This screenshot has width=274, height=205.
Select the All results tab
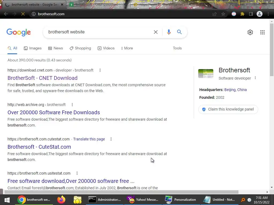tap(12, 48)
